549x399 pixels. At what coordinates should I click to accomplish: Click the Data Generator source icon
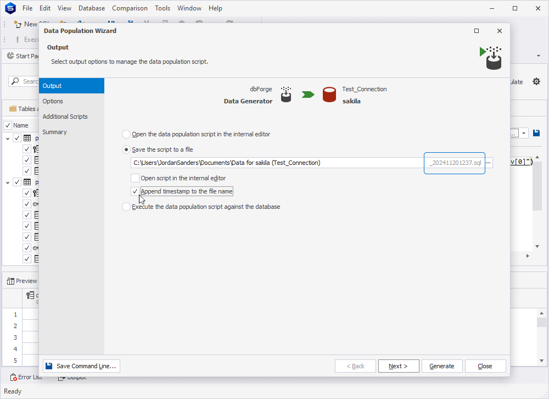(x=286, y=95)
